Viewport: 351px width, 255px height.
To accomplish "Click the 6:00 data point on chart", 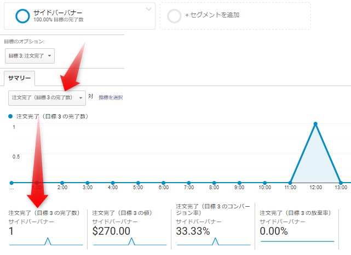I will click(x=163, y=183).
